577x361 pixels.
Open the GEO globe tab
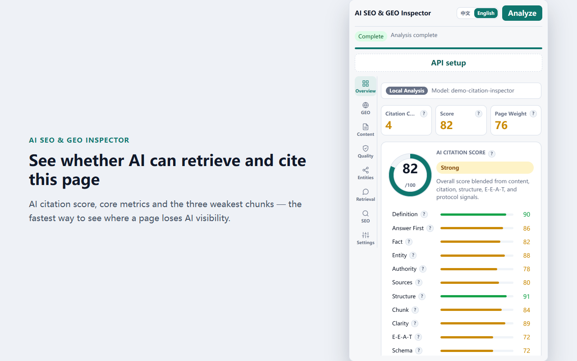coord(366,108)
